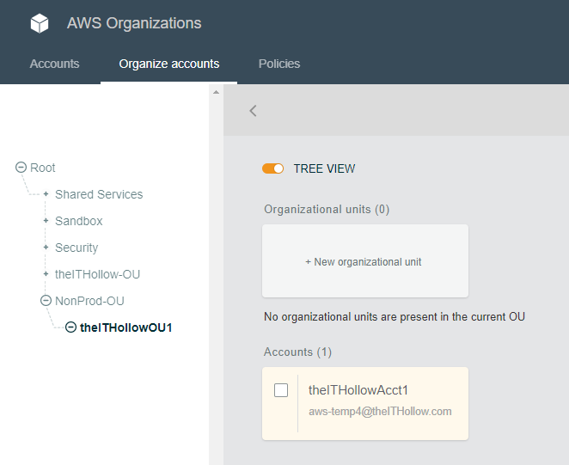
Task: Create a New organizational unit
Action: pos(364,261)
